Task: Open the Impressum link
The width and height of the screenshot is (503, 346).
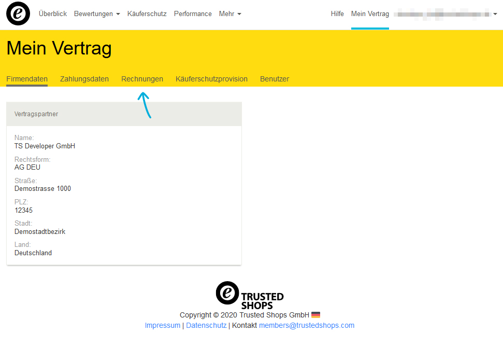Action: (x=163, y=325)
